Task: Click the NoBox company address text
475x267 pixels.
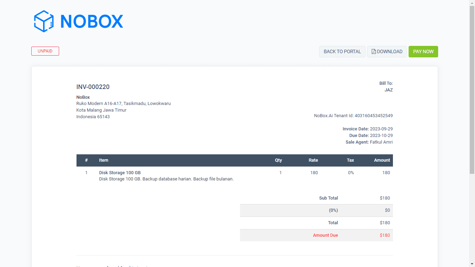Action: point(123,103)
